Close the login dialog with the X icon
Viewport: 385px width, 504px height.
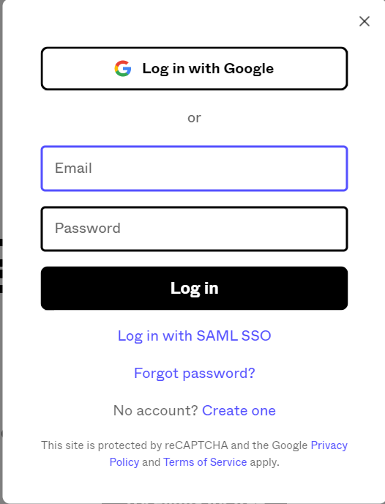tap(364, 21)
